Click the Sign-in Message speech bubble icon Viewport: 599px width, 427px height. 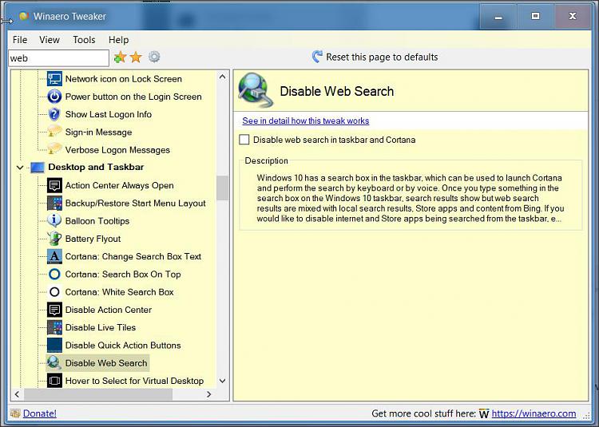pyautogui.click(x=54, y=132)
